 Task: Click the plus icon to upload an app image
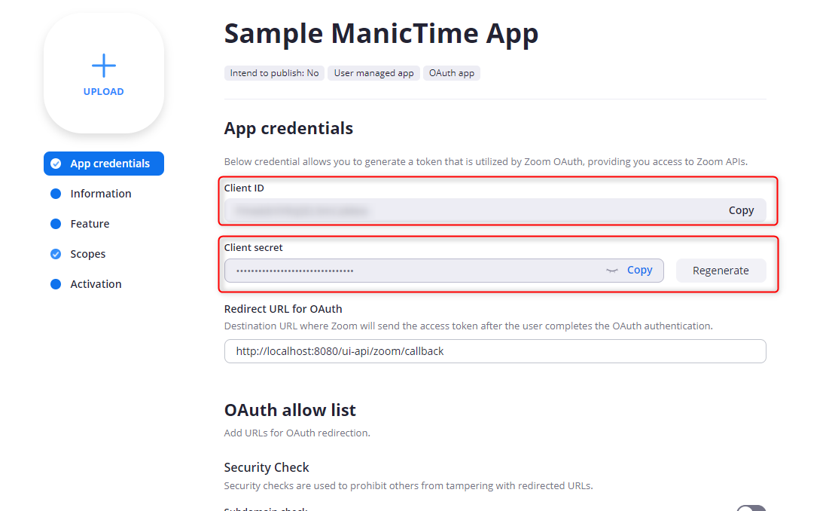tap(104, 66)
